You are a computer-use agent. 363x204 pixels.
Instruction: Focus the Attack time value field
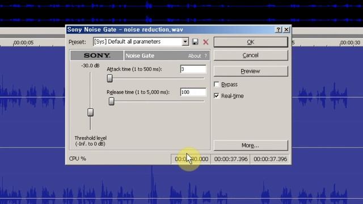click(193, 69)
